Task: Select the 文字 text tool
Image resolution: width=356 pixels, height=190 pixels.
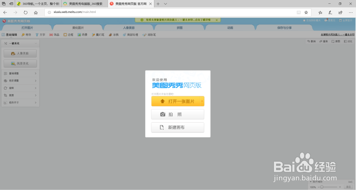Action: [41, 35]
